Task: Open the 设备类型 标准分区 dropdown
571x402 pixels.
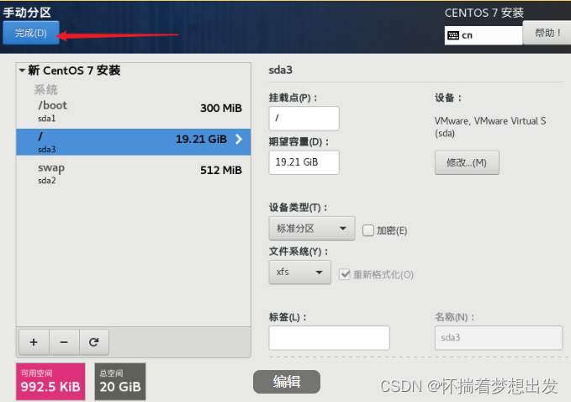Action: 312,228
